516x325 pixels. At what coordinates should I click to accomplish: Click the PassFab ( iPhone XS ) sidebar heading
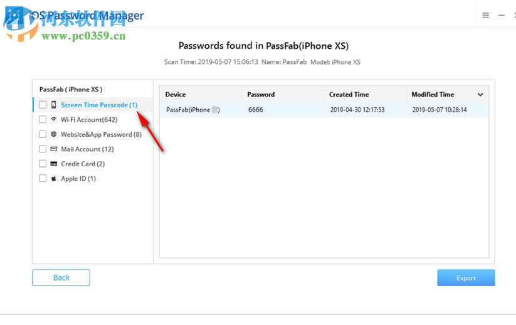pyautogui.click(x=71, y=90)
